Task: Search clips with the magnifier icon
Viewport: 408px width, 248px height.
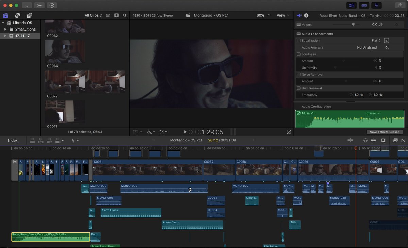Action: (x=125, y=15)
